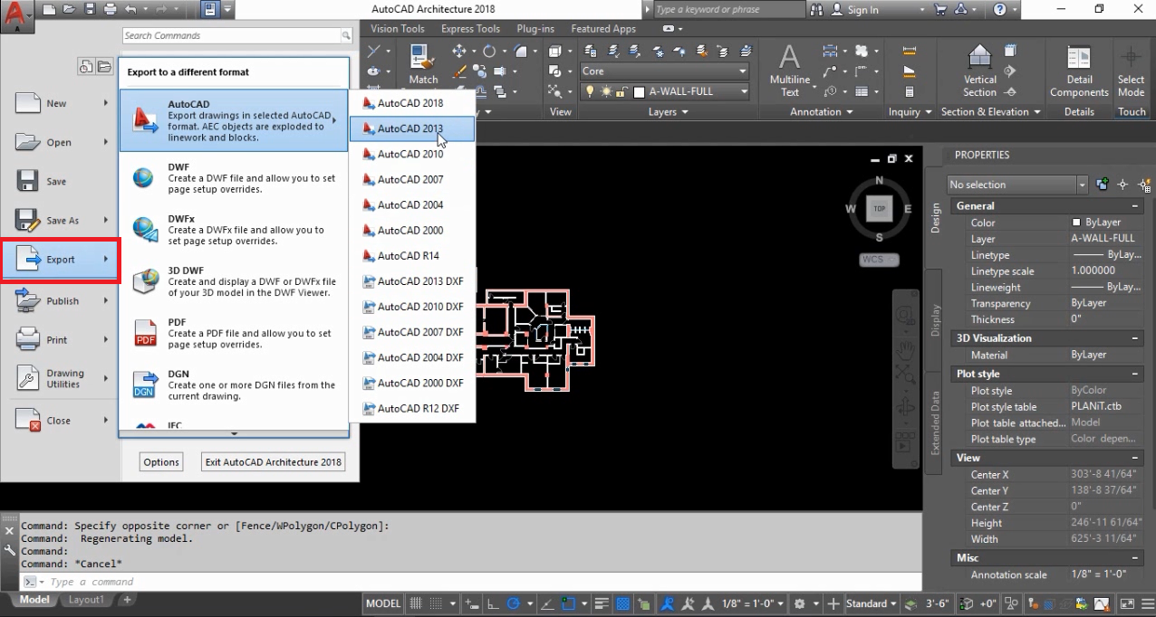
Task: Choose AutoCAD 2010 DXF export format
Action: point(412,307)
